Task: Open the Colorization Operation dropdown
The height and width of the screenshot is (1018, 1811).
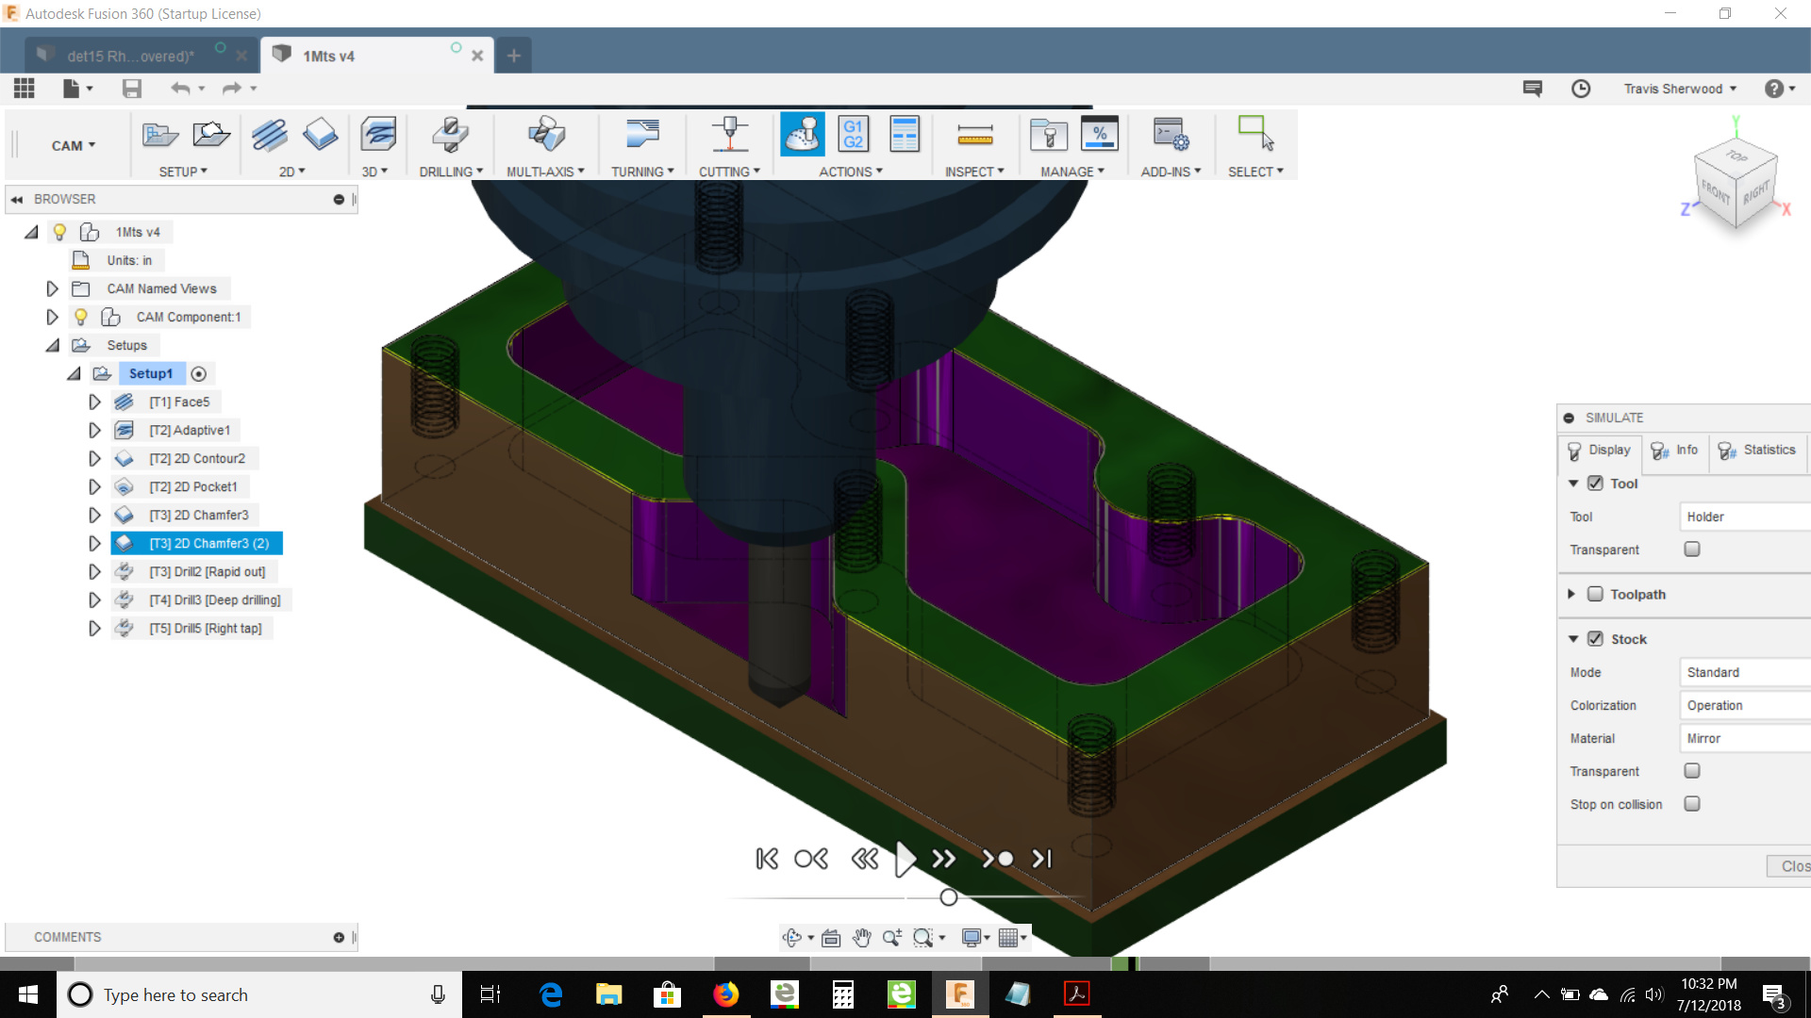Action: (1745, 705)
